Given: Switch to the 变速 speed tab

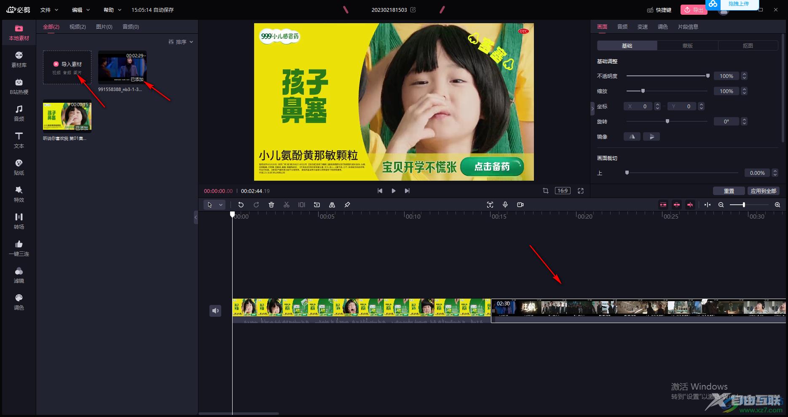Looking at the screenshot, I should (642, 27).
